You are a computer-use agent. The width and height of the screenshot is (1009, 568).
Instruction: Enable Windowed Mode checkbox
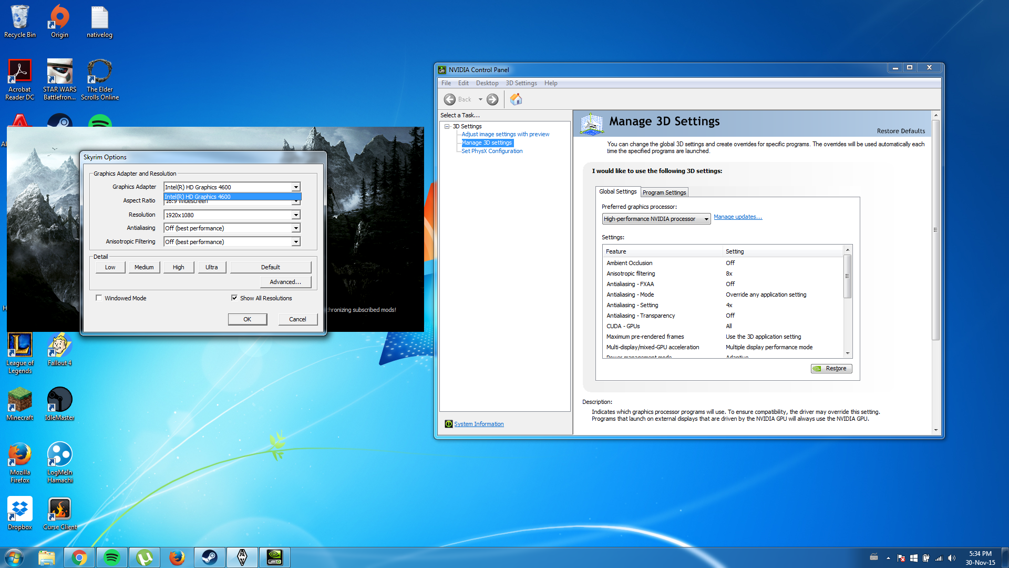[x=99, y=298]
